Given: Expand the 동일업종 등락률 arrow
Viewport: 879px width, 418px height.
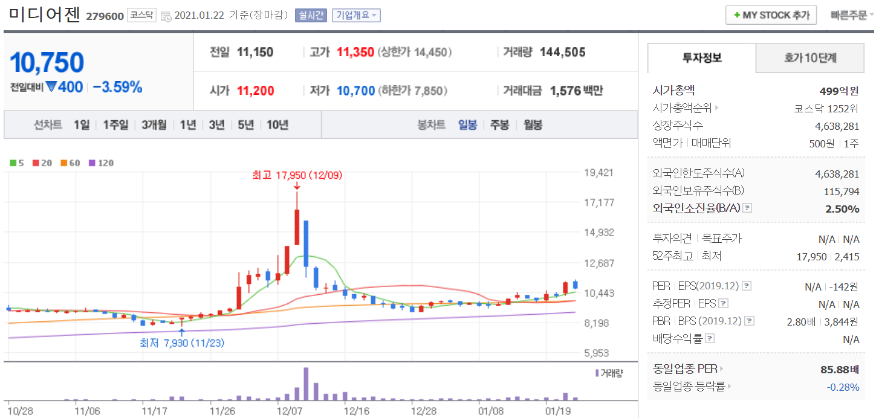Looking at the screenshot, I should pyautogui.click(x=730, y=387).
